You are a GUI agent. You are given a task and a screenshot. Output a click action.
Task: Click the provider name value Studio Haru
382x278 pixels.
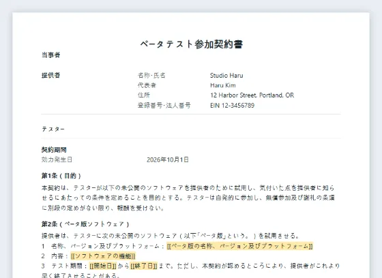[x=226, y=76]
